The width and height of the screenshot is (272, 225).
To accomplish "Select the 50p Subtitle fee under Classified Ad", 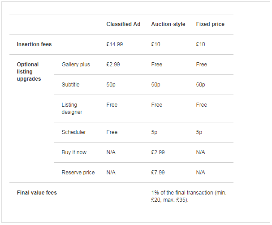I will (x=112, y=85).
